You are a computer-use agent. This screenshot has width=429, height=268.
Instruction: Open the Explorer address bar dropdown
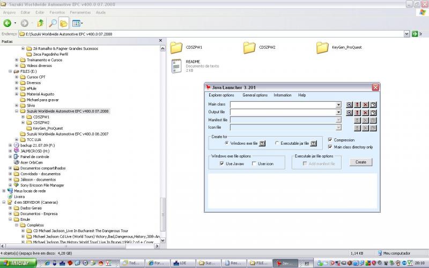406,34
